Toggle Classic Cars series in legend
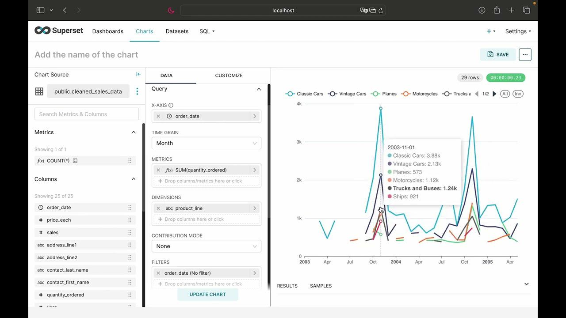566x318 pixels. [304, 94]
